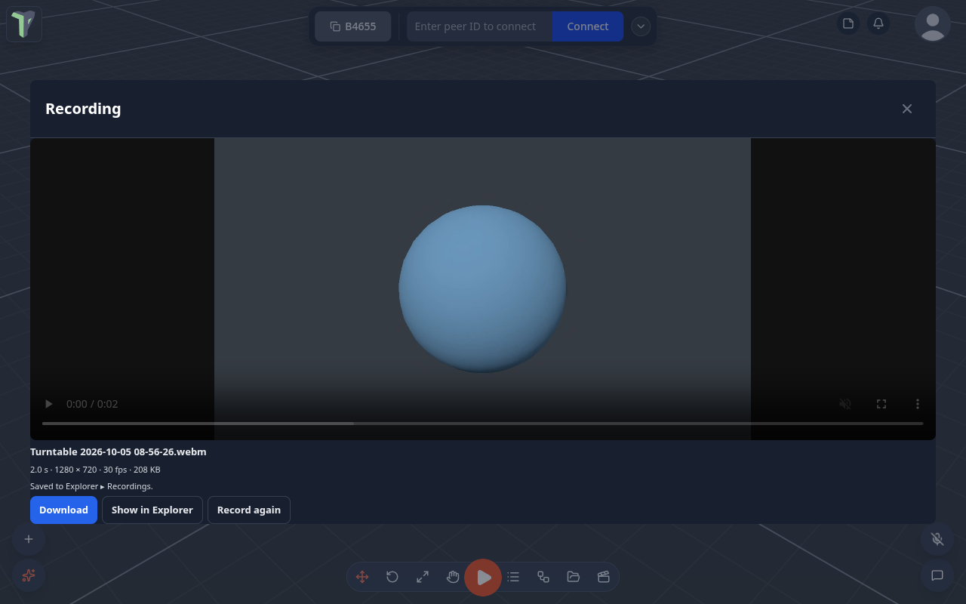
Task: Click the Recording dialog title
Action: pos(83,109)
